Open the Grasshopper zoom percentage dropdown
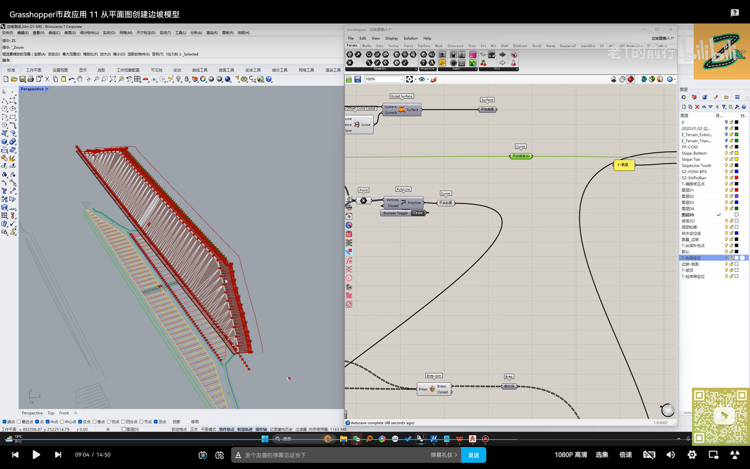Image resolution: width=750 pixels, height=469 pixels. click(402, 79)
